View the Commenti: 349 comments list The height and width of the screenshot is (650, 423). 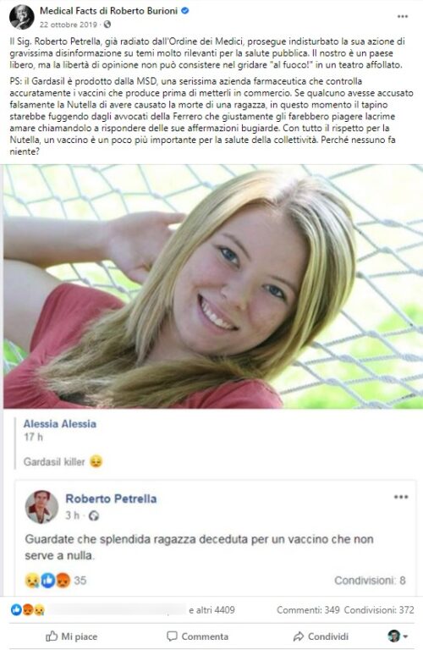pos(308,609)
